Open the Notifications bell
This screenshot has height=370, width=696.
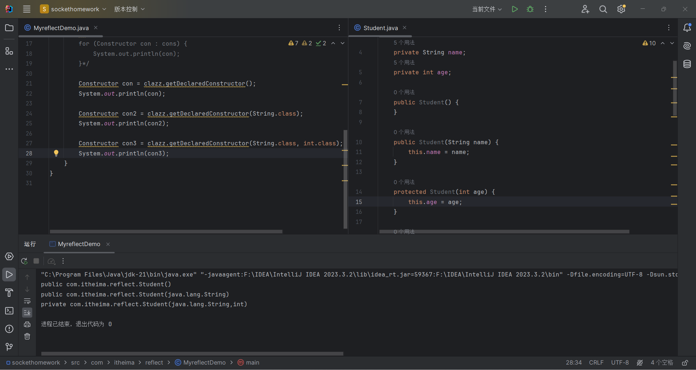click(687, 28)
